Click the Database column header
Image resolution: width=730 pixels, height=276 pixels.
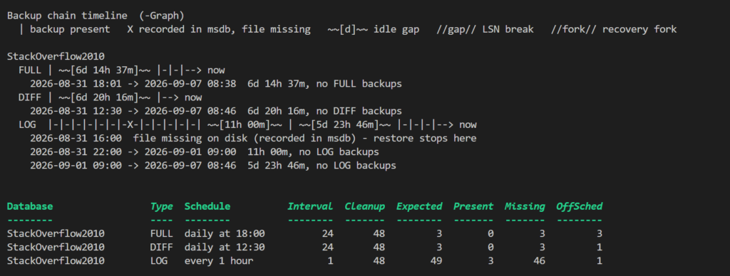30,206
